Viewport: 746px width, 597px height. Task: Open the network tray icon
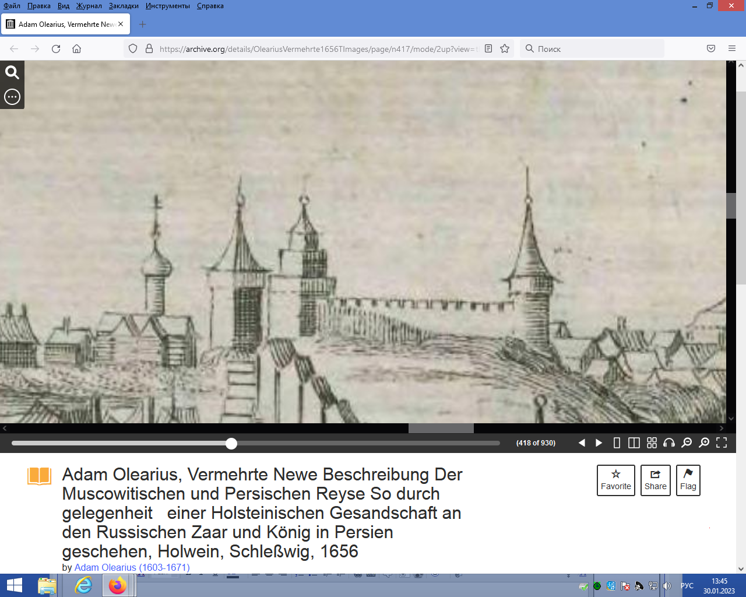[653, 586]
